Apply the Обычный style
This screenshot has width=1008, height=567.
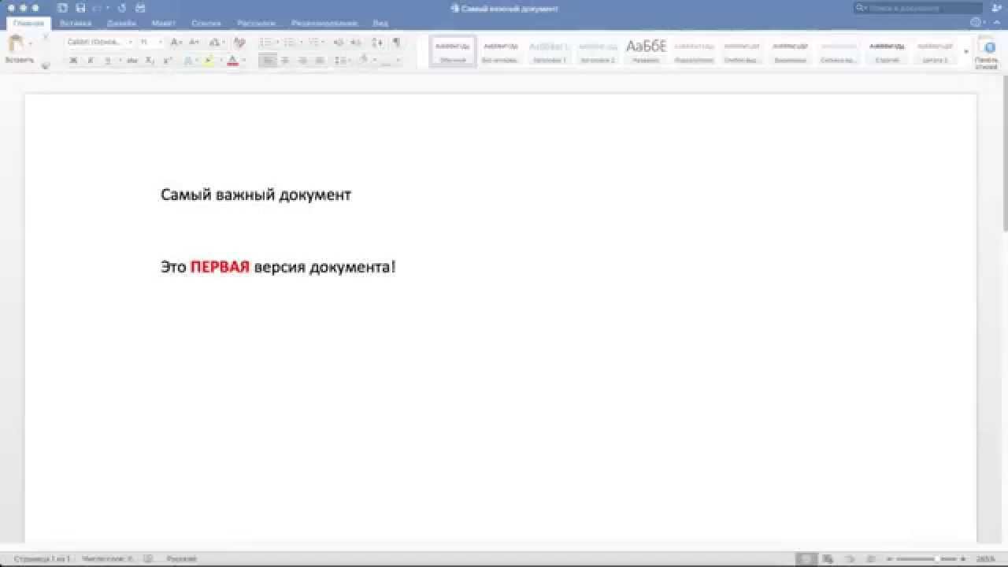(453, 52)
